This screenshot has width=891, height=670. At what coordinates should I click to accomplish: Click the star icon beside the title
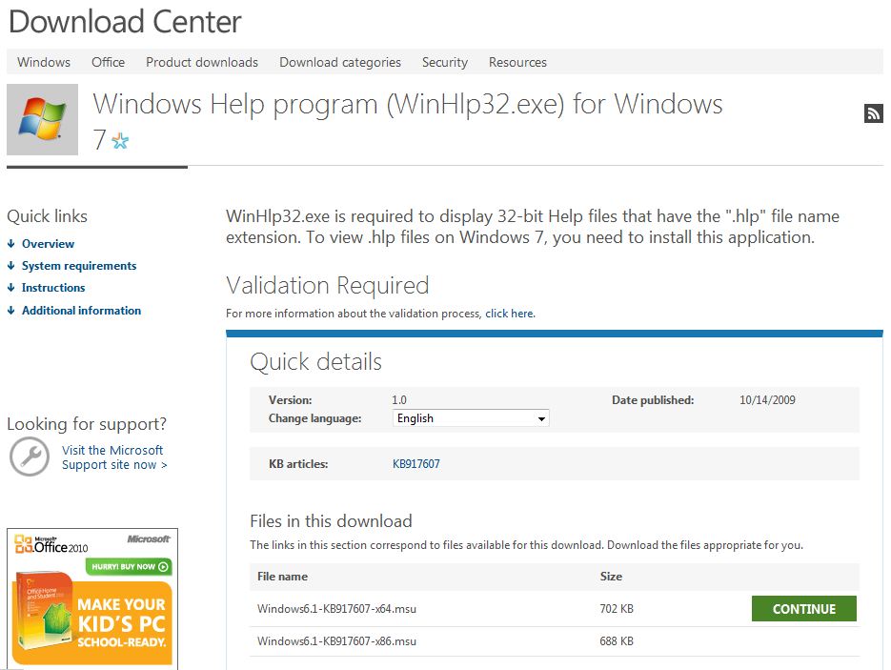120,141
